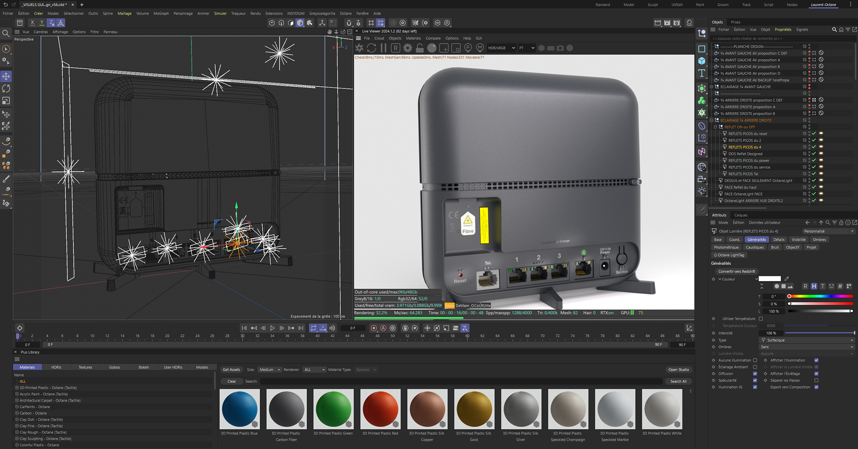Disable the Diffusion checkbox
This screenshot has width=858, height=449.
tap(755, 373)
